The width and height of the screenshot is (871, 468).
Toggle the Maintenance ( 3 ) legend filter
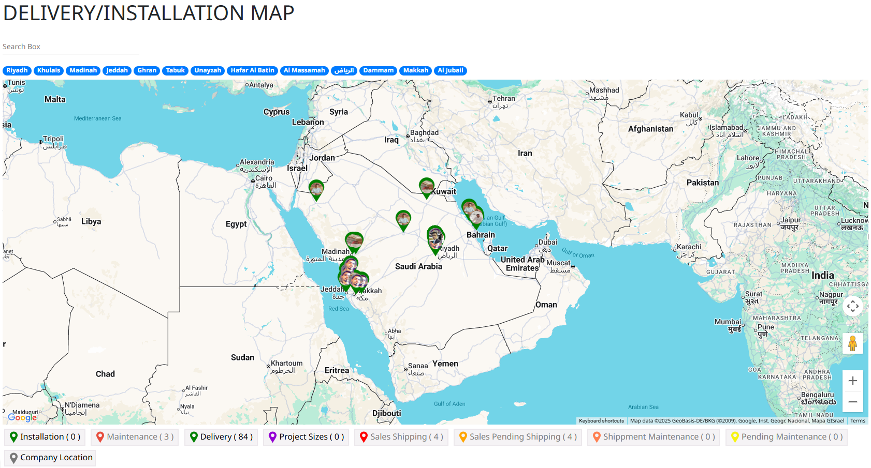click(135, 437)
